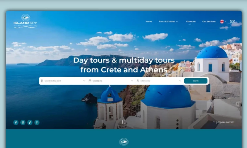Call the (+30) 694 8487 130 number

click(225, 122)
